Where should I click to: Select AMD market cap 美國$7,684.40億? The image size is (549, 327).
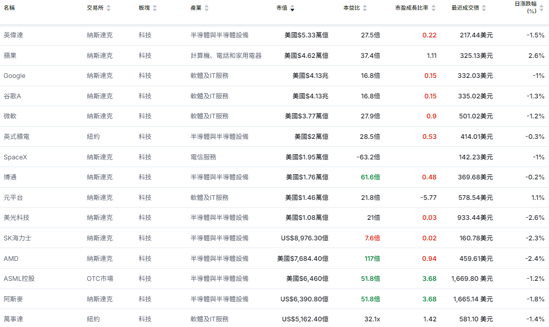tap(303, 259)
